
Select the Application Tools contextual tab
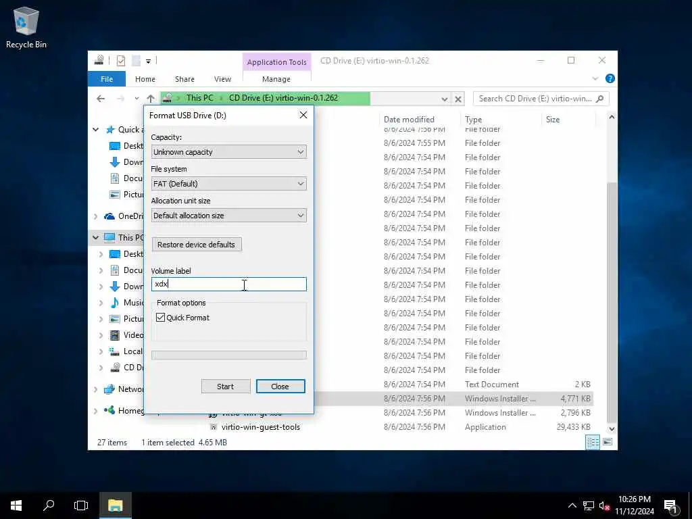coord(276,62)
